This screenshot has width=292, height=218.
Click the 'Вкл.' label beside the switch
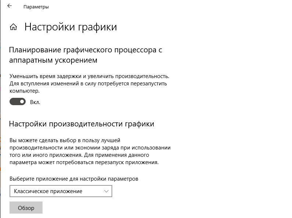[35, 102]
